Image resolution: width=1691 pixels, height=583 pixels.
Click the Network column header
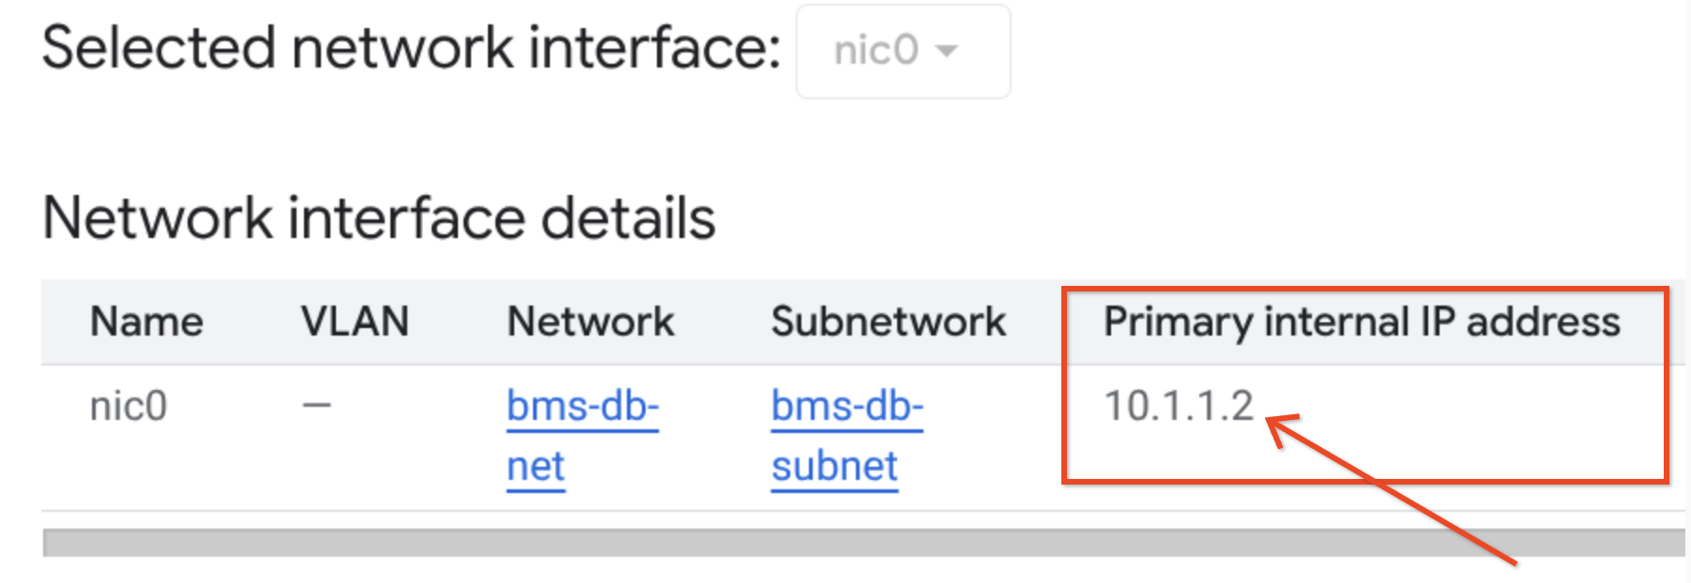pyautogui.click(x=589, y=321)
